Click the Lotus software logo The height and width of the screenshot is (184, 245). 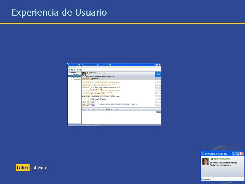tap(31, 168)
